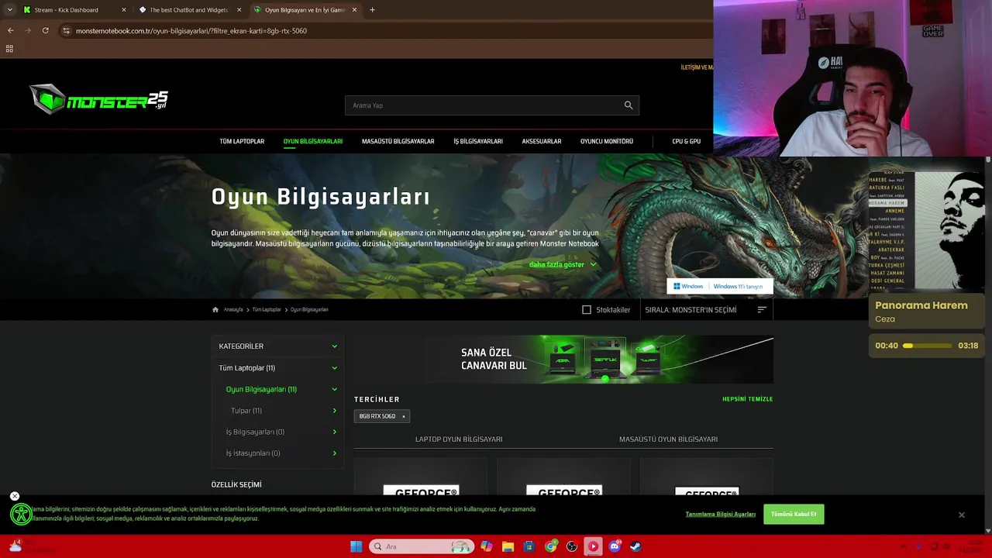992x558 pixels.
Task: Open Tüm Laptoplar breadcrumb link
Action: point(267,309)
